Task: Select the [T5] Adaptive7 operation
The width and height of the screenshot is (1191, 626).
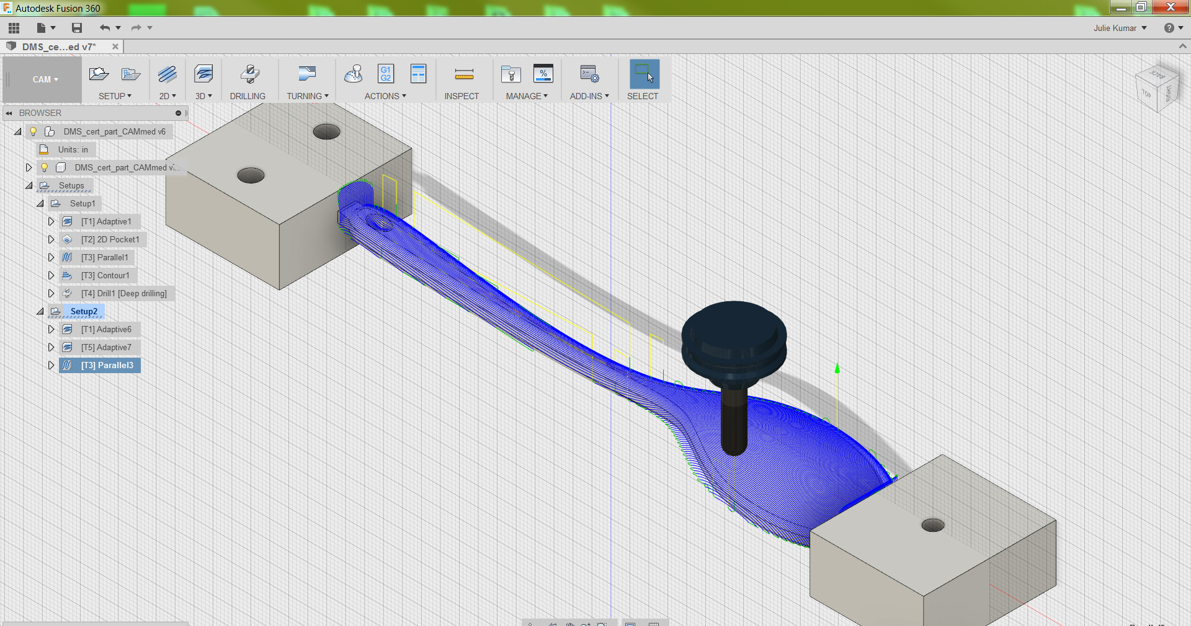Action: tap(106, 347)
